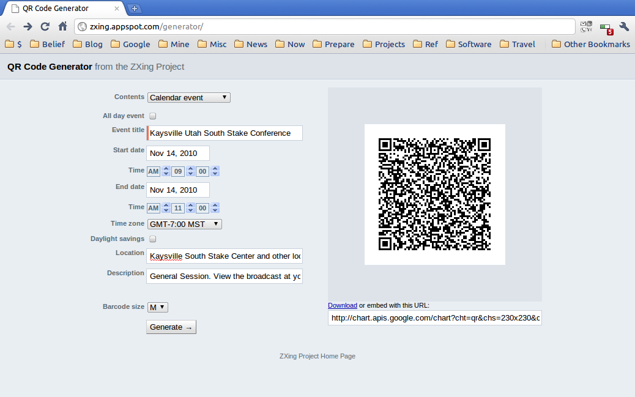Image resolution: width=635 pixels, height=397 pixels.
Task: Click the start time hour field 09
Action: 178,171
